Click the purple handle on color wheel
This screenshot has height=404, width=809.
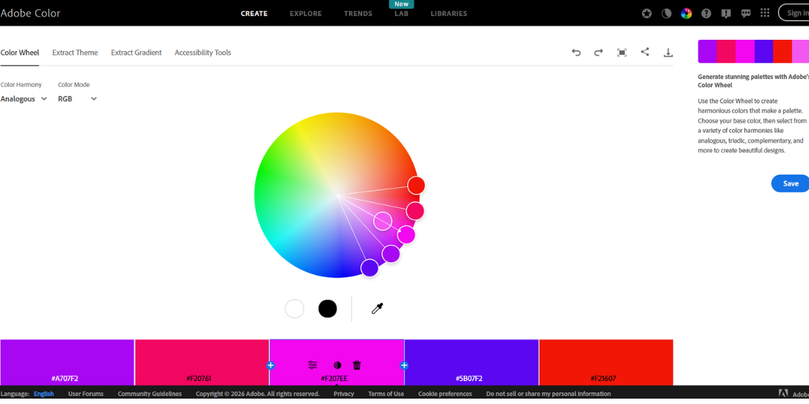pos(391,254)
